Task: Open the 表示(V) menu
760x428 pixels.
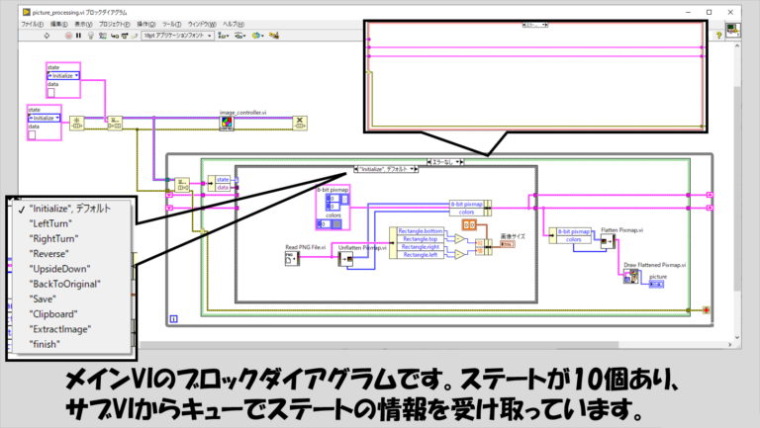Action: pyautogui.click(x=83, y=24)
